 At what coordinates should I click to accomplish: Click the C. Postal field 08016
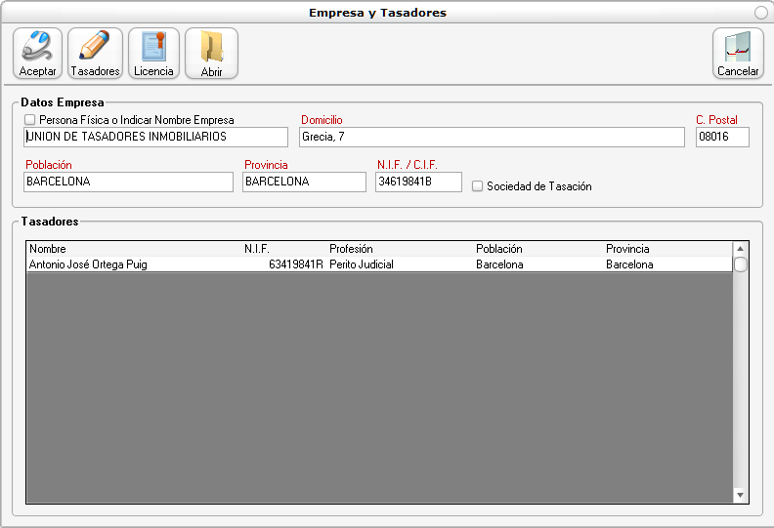pyautogui.click(x=721, y=138)
